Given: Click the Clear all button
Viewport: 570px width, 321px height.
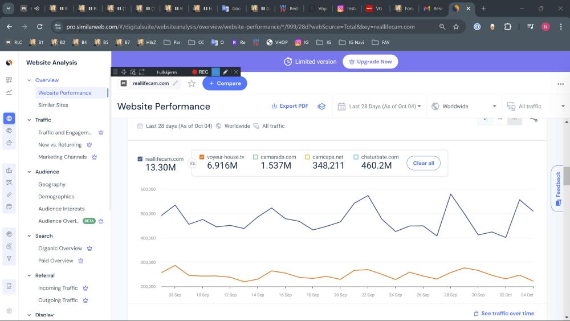Looking at the screenshot, I should [423, 163].
